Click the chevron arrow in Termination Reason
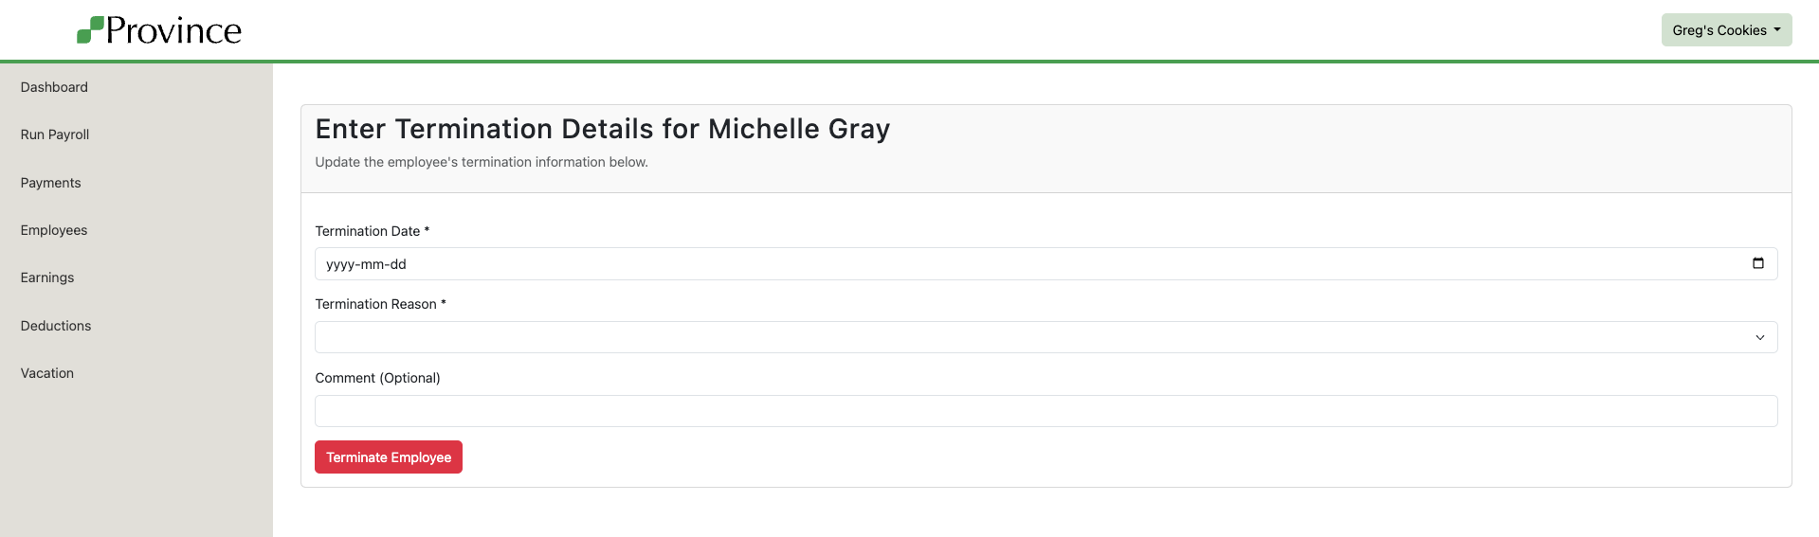The width and height of the screenshot is (1819, 537). pos(1759,337)
